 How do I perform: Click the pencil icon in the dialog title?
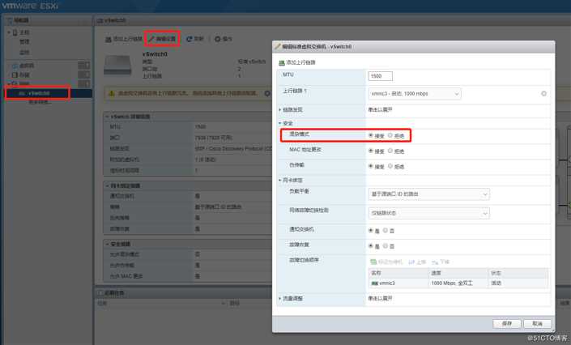[278, 46]
